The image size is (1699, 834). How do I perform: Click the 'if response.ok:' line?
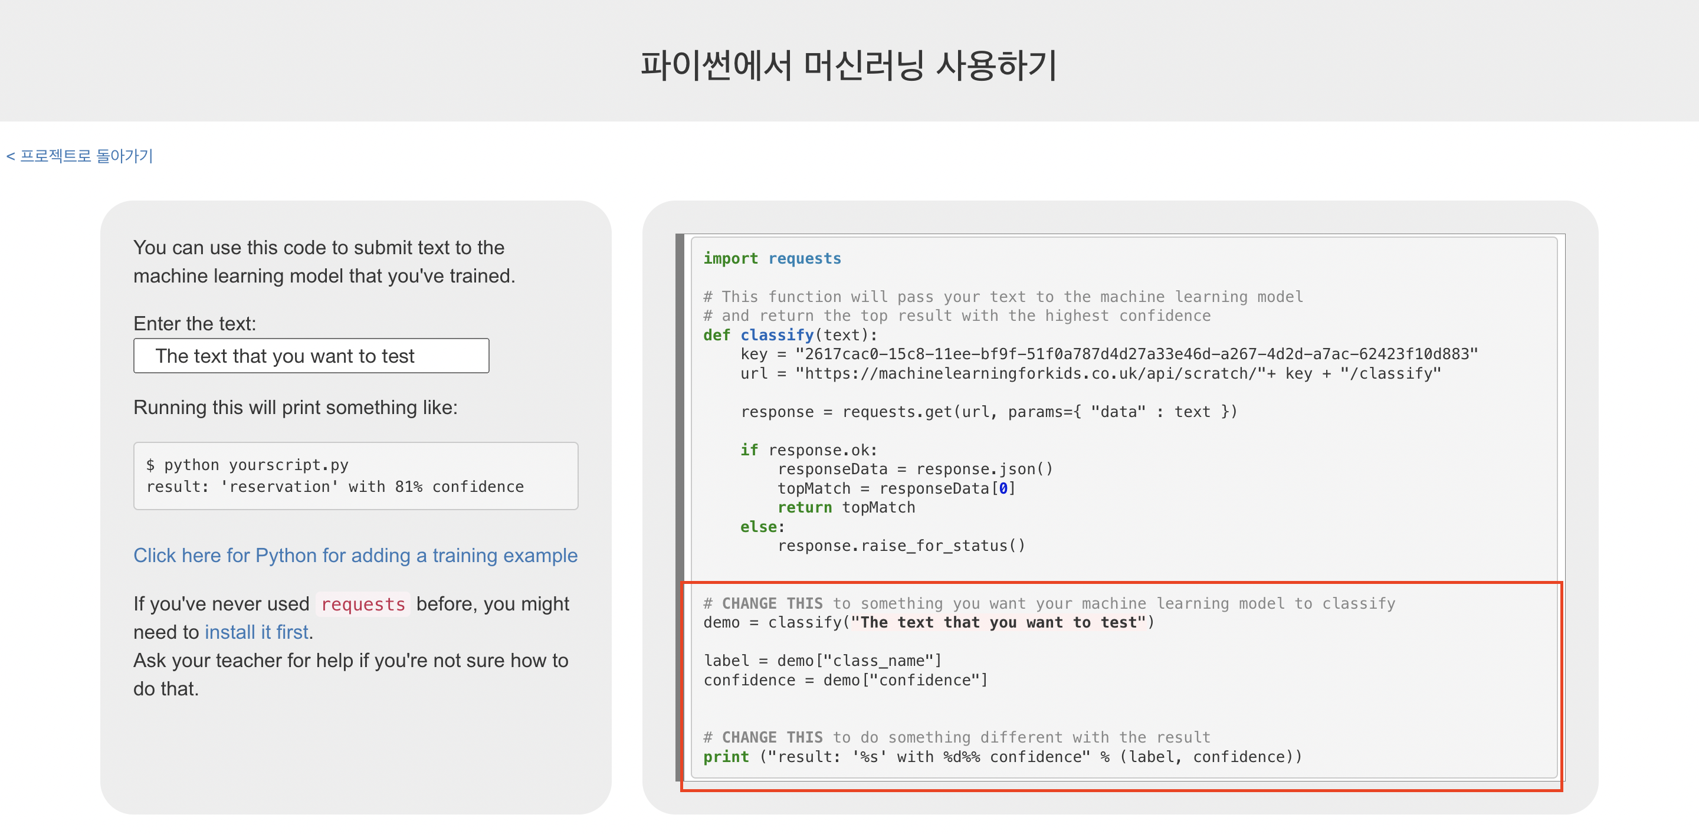click(808, 449)
